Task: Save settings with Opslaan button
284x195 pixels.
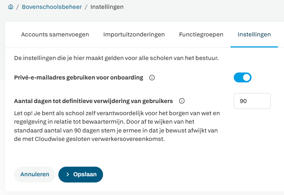Action: (81, 174)
